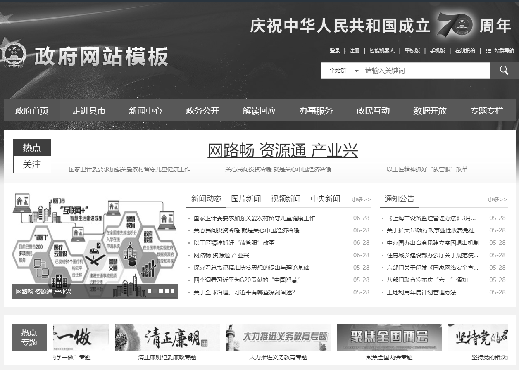Open the 智能机器人 link
The height and width of the screenshot is (370, 519).
(x=382, y=51)
